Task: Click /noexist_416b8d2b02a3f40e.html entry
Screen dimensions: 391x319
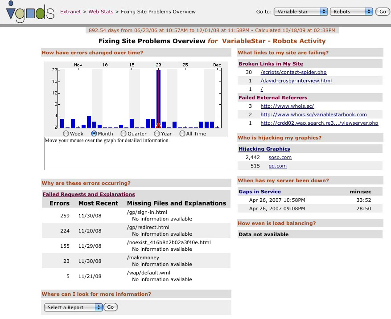Action: coord(169,242)
